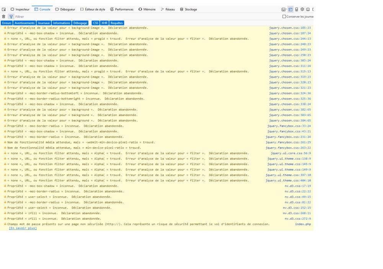Select progid trouvé message at jquery.chosen.css:315:13

point(128,72)
